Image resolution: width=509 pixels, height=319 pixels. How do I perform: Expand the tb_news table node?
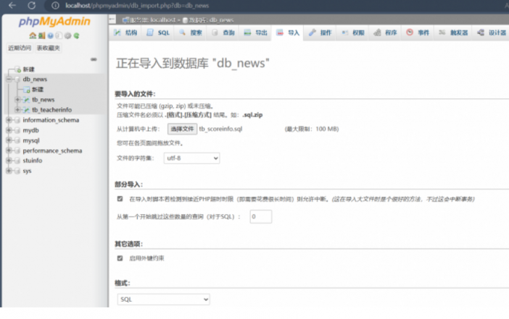tap(18, 100)
